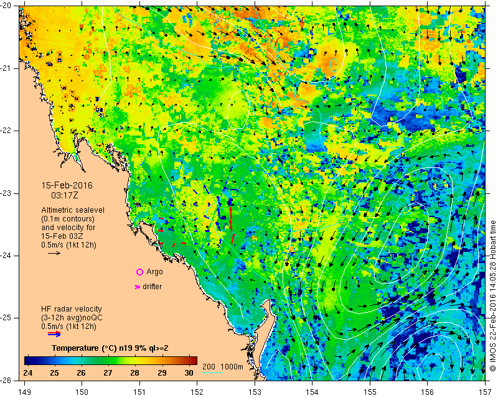
Task: Click the '(0.1m contours)' text
Action: (x=68, y=219)
